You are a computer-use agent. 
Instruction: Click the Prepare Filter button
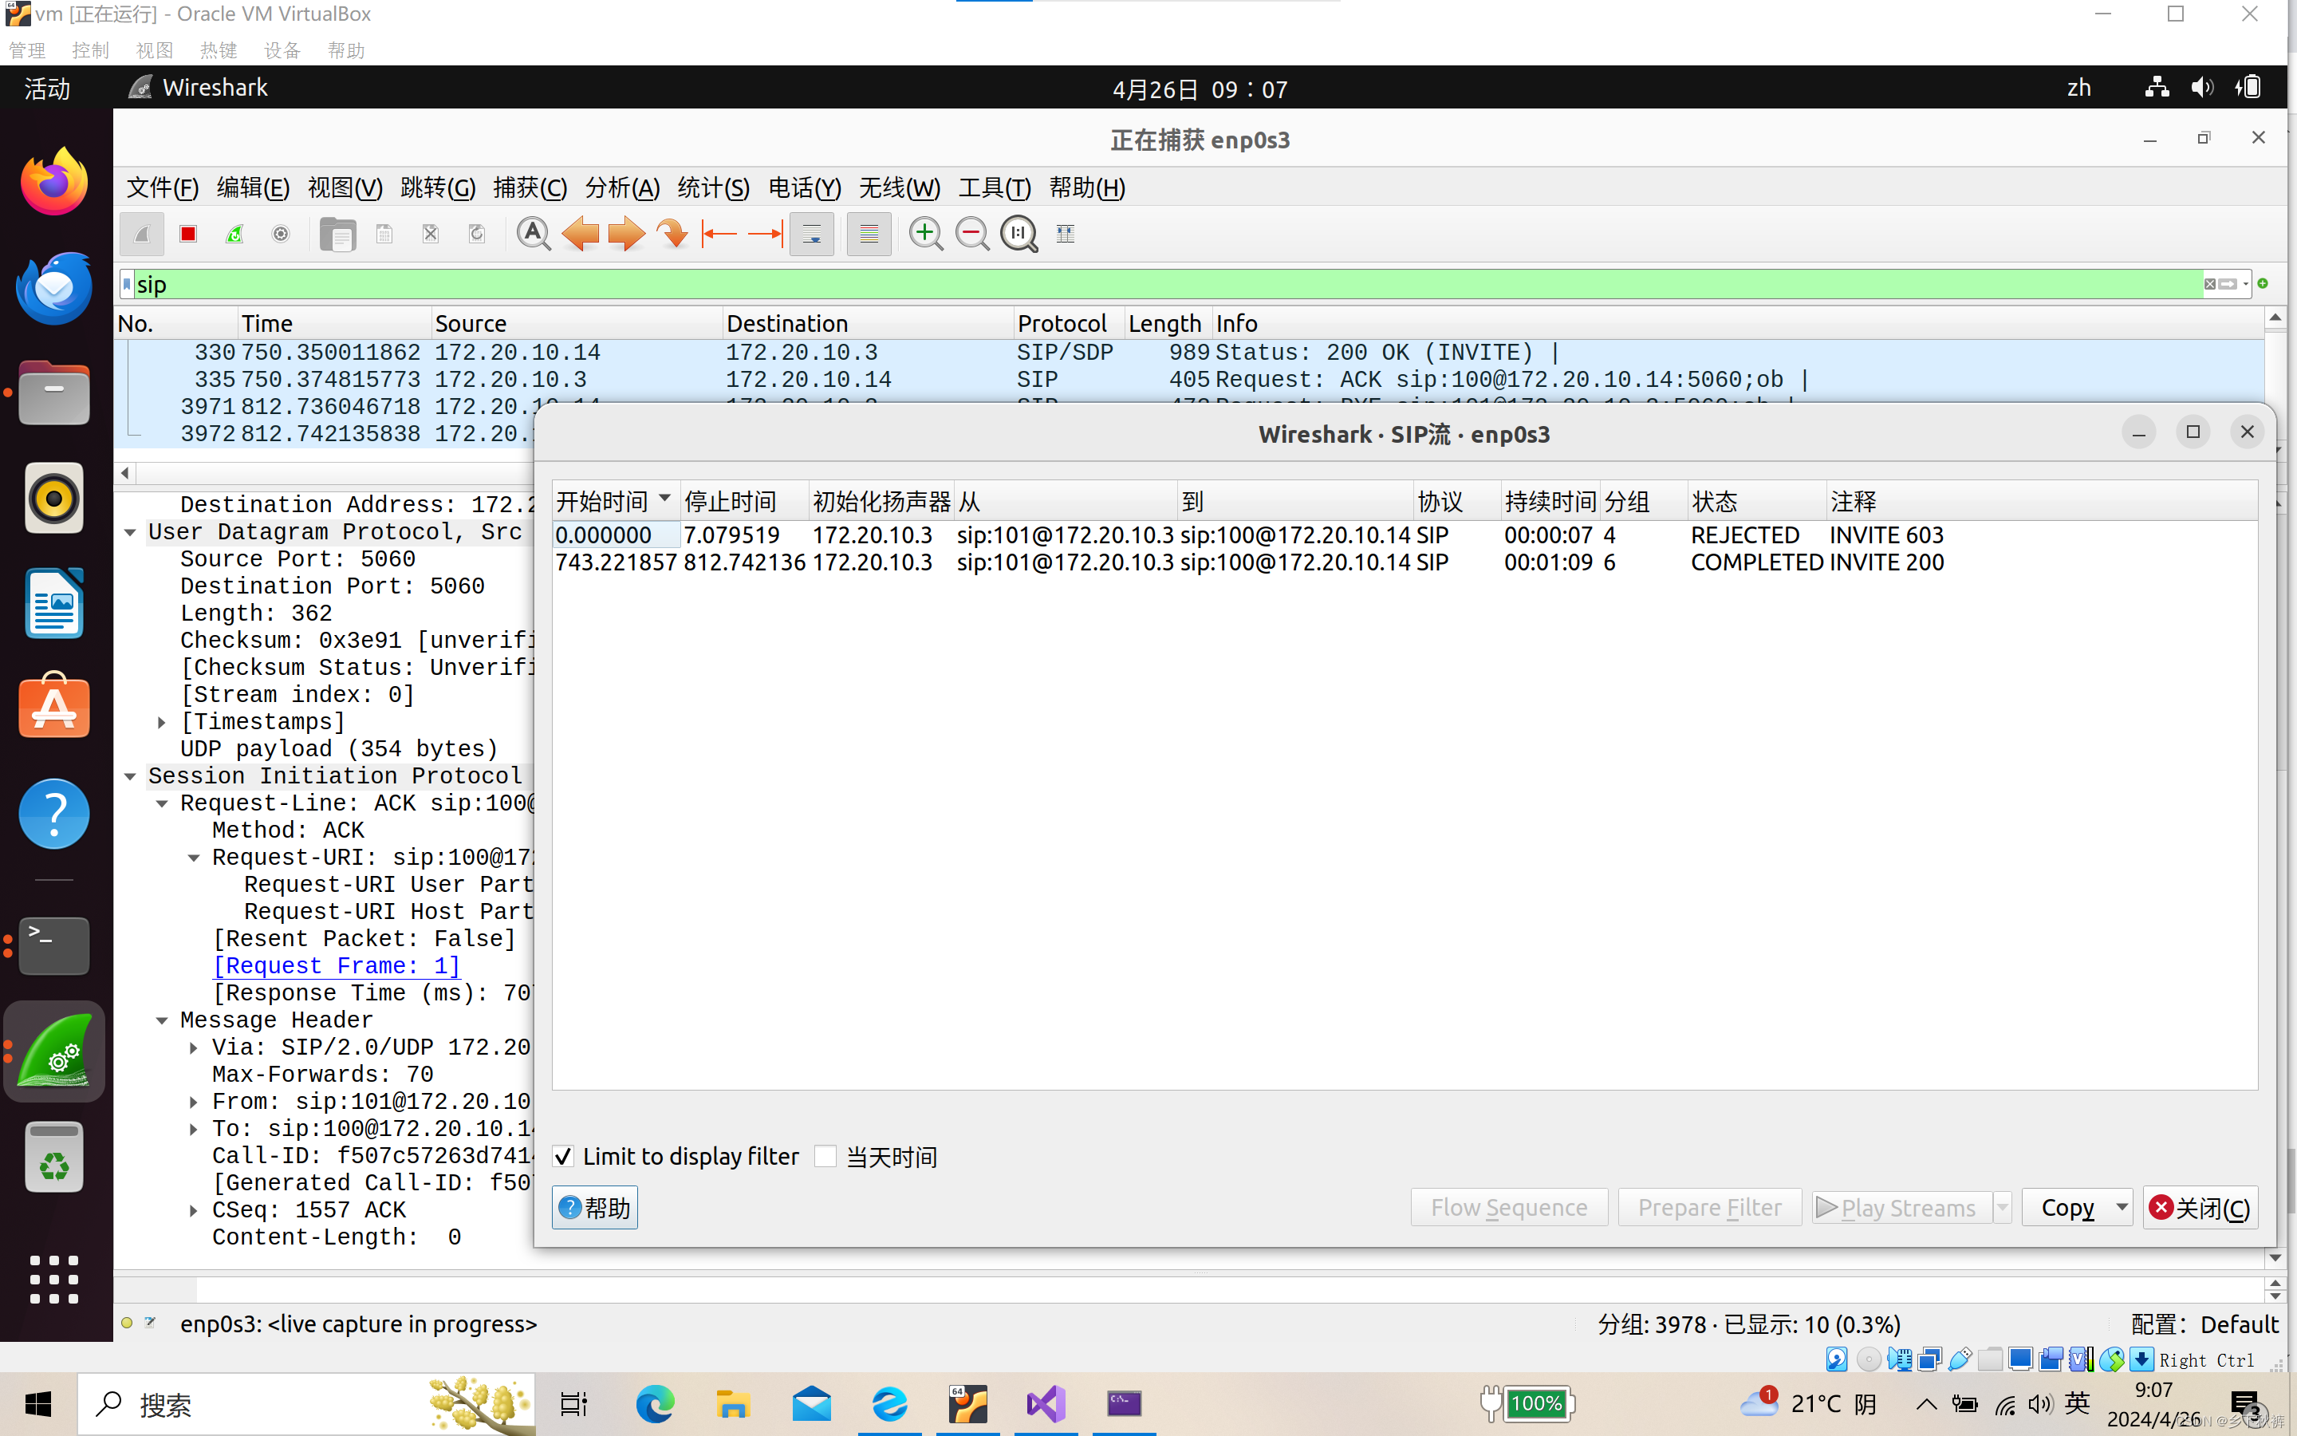click(1709, 1207)
